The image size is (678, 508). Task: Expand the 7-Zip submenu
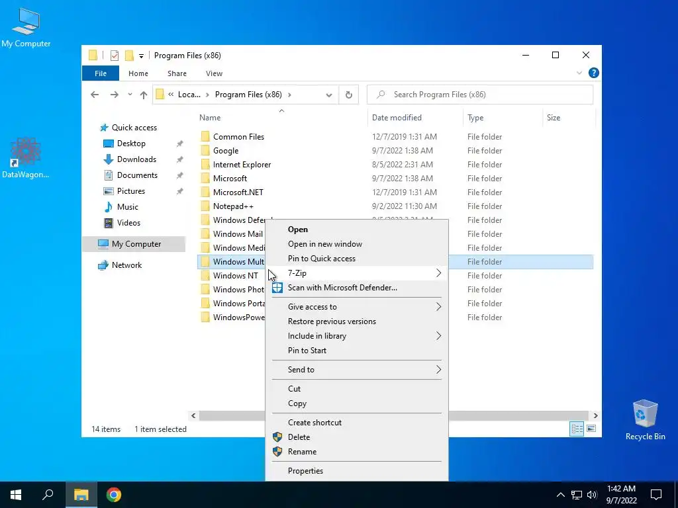[357, 273]
